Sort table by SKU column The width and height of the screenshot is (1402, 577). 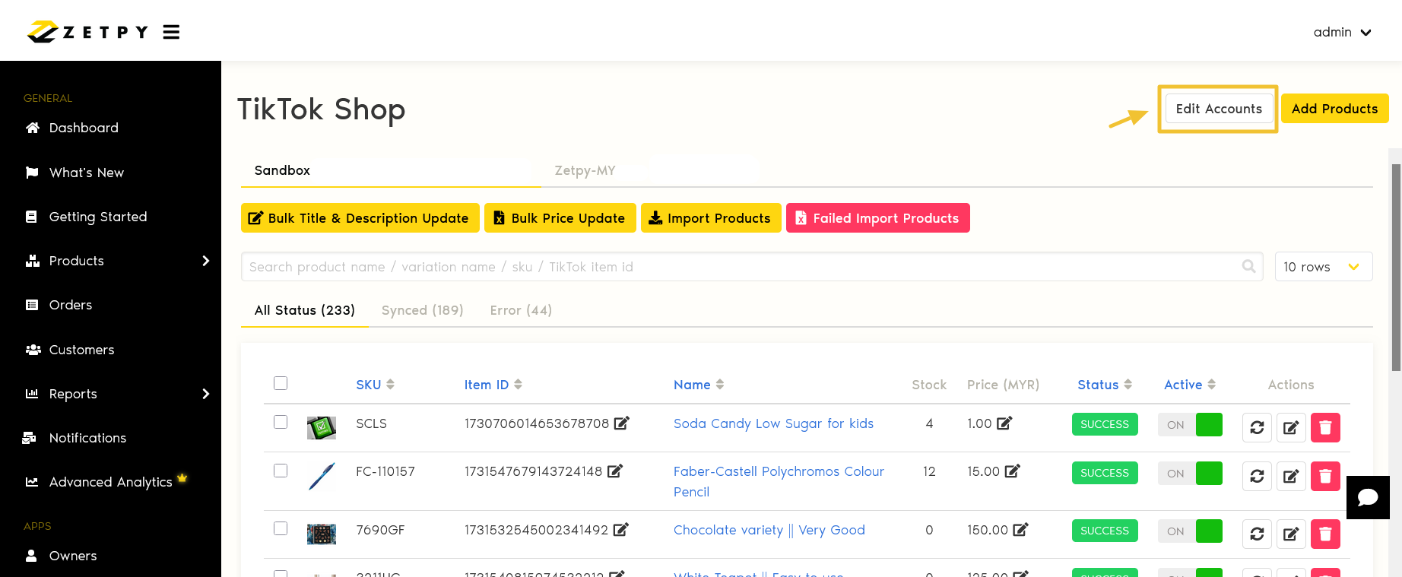[x=375, y=385]
